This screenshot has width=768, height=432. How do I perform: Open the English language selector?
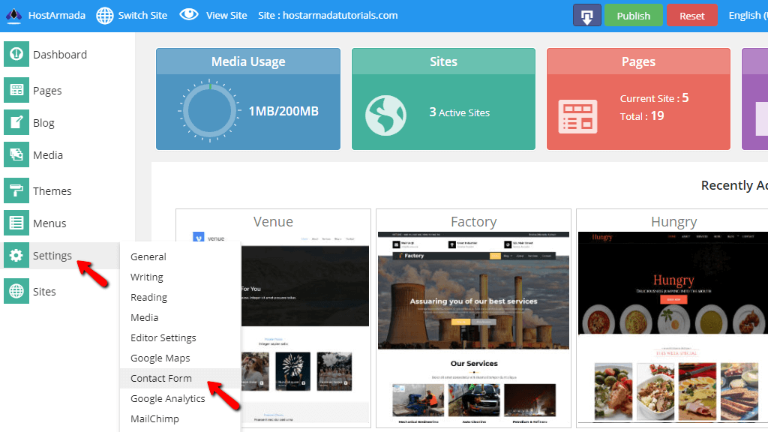748,15
